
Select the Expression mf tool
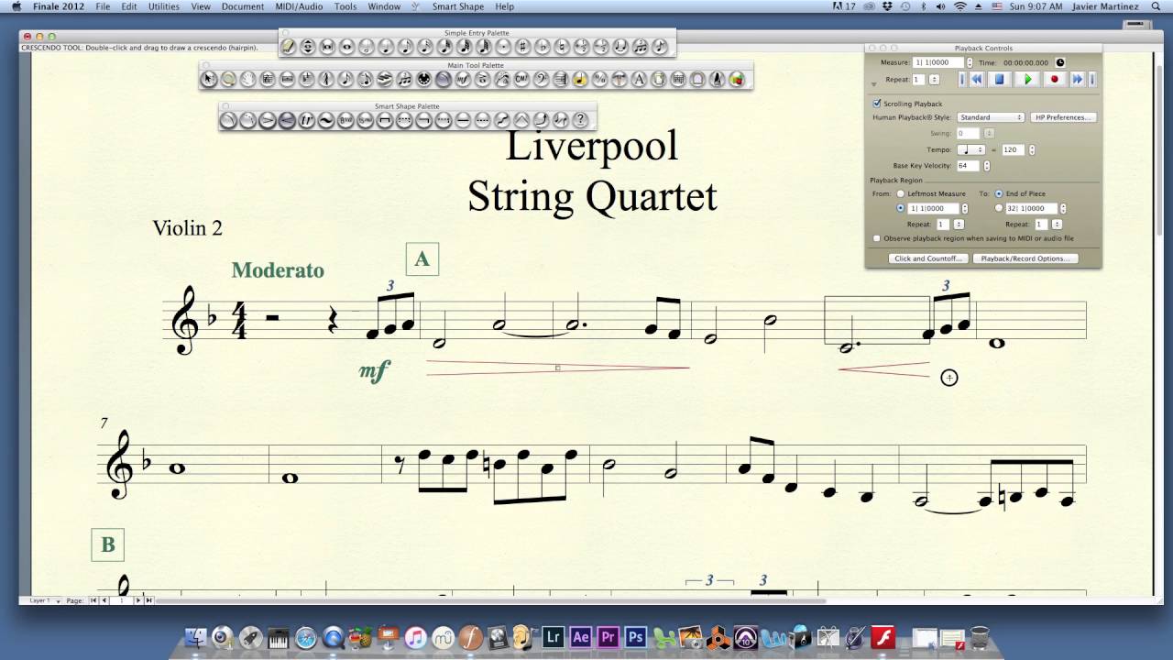(463, 80)
